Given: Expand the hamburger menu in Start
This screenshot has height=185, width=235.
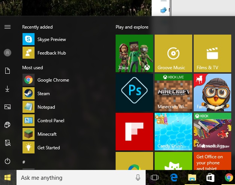Looking at the screenshot, I should coord(8,27).
